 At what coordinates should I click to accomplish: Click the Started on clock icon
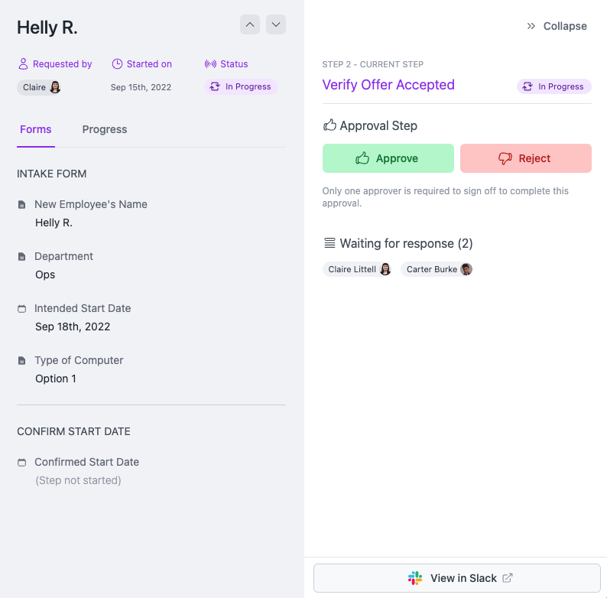pyautogui.click(x=117, y=64)
